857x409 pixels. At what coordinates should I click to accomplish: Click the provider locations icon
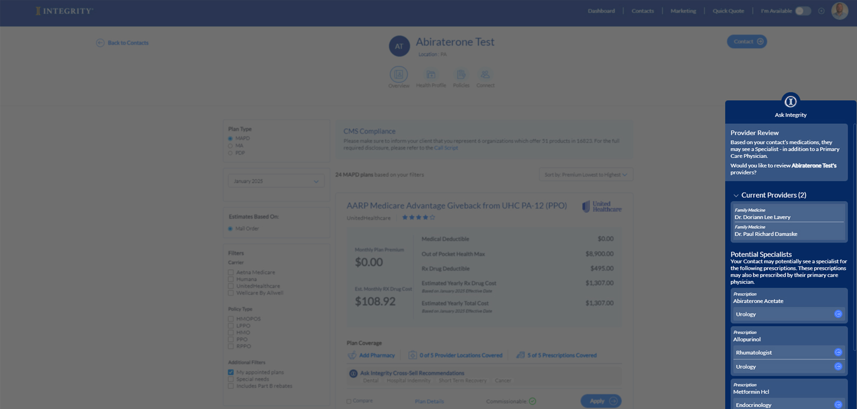[x=413, y=355]
